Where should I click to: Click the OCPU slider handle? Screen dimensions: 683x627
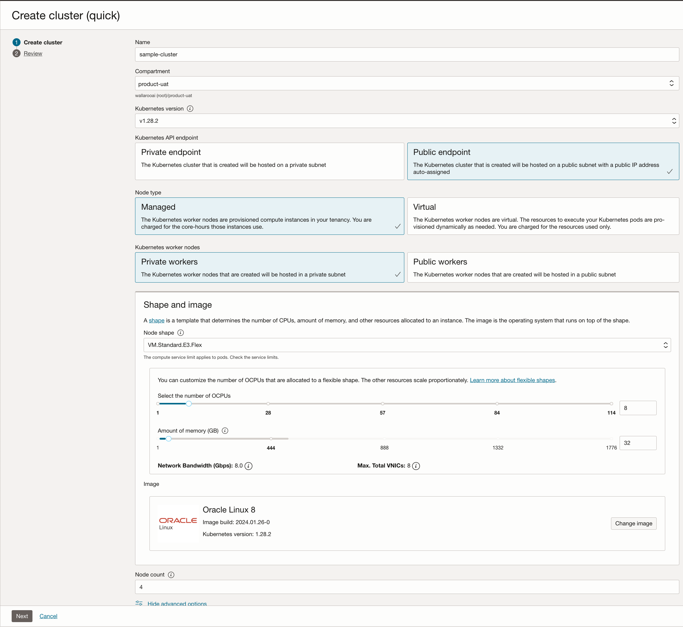[x=189, y=404]
